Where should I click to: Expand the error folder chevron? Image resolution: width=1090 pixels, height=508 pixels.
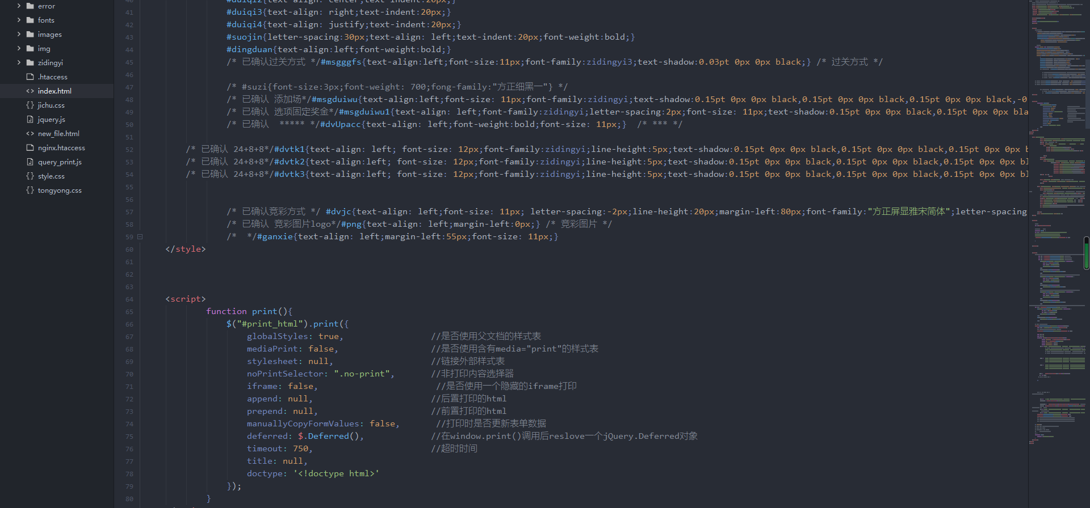(x=19, y=6)
